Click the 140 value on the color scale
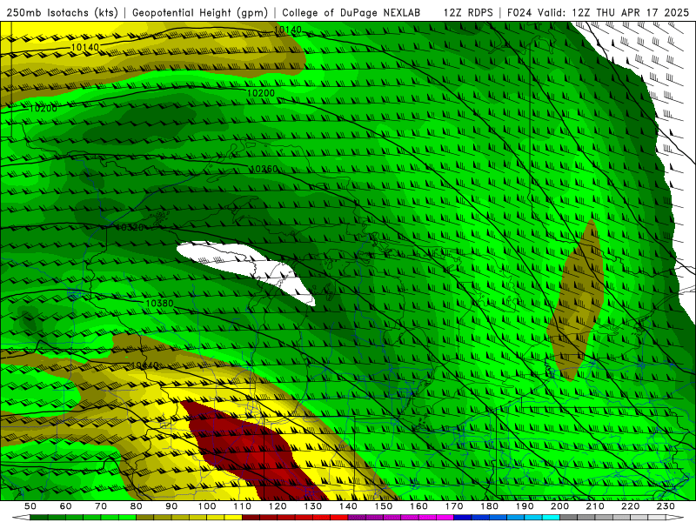 pyautogui.click(x=348, y=506)
